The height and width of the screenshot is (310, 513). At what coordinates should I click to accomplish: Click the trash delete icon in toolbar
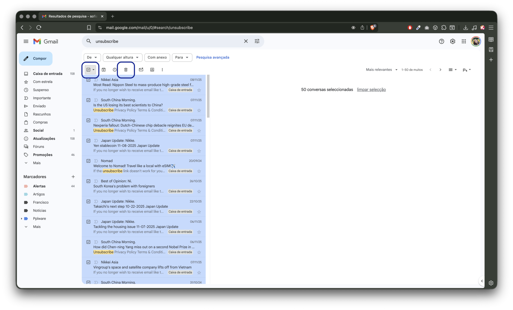click(126, 70)
